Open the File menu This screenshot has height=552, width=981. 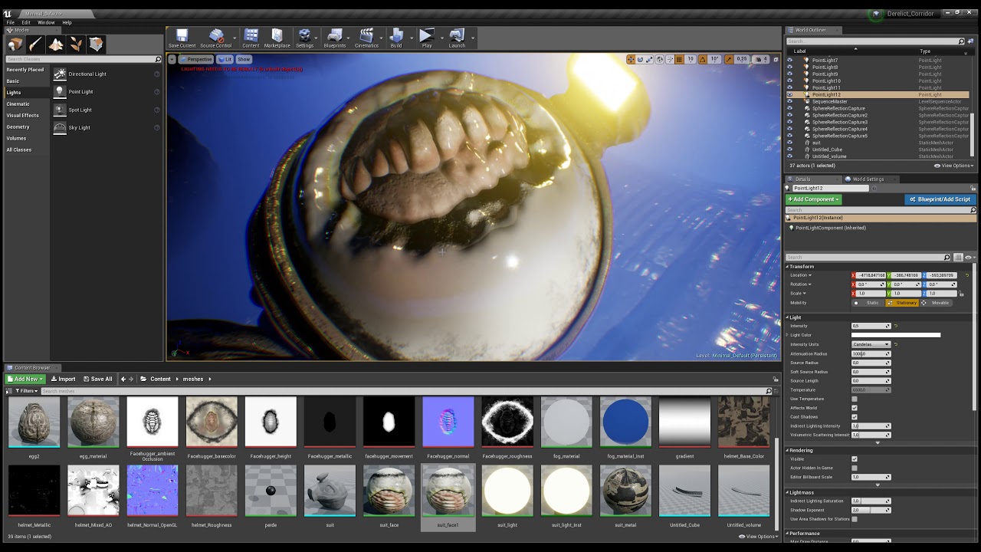tap(11, 22)
